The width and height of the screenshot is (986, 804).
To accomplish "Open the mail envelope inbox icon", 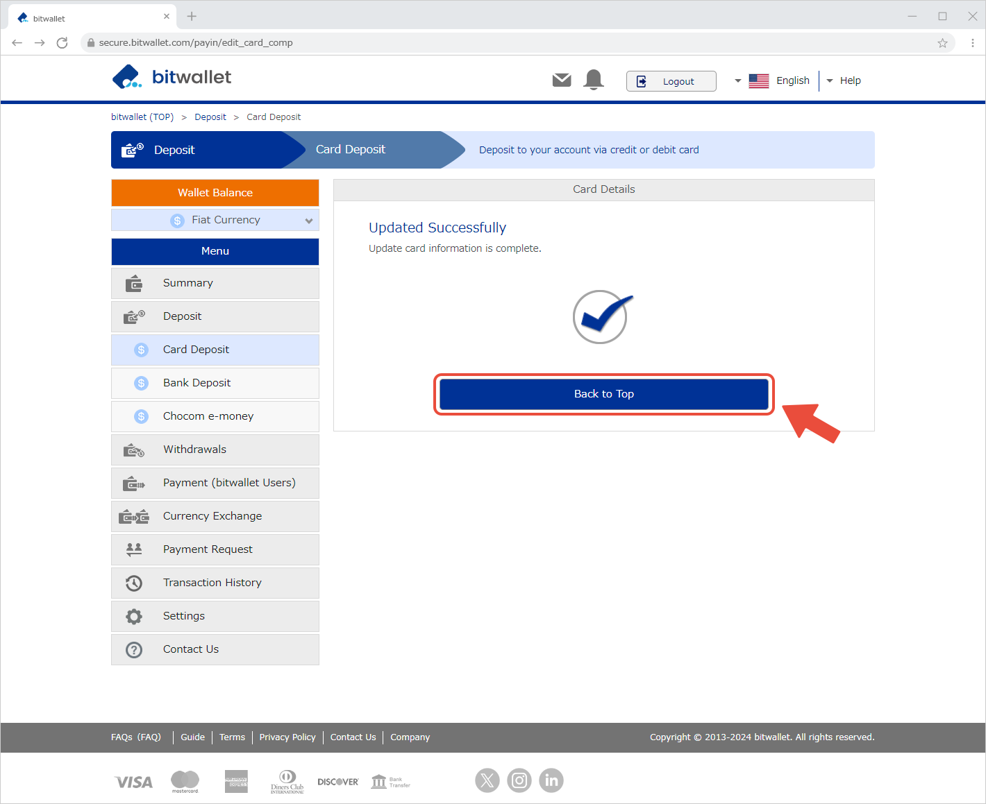I will (562, 80).
